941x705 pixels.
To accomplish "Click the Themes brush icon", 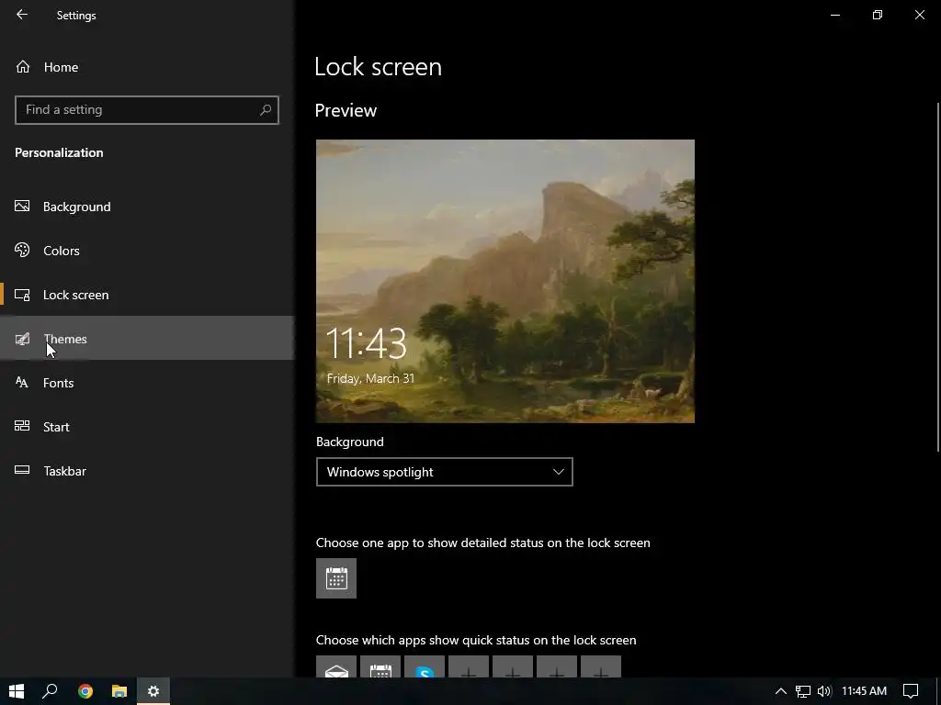I will [x=22, y=339].
